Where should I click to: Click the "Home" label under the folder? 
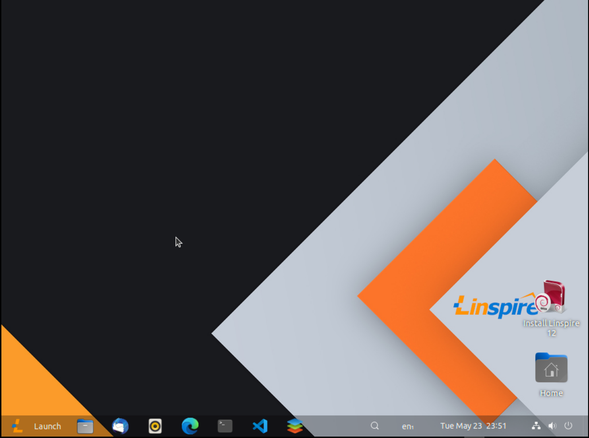tap(551, 393)
